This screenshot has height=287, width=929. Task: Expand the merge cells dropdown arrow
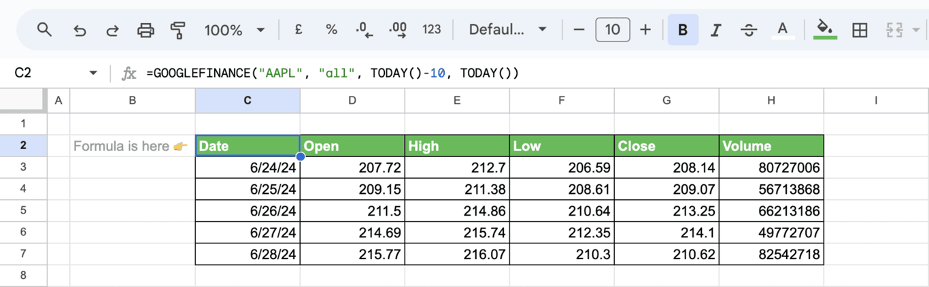click(916, 30)
